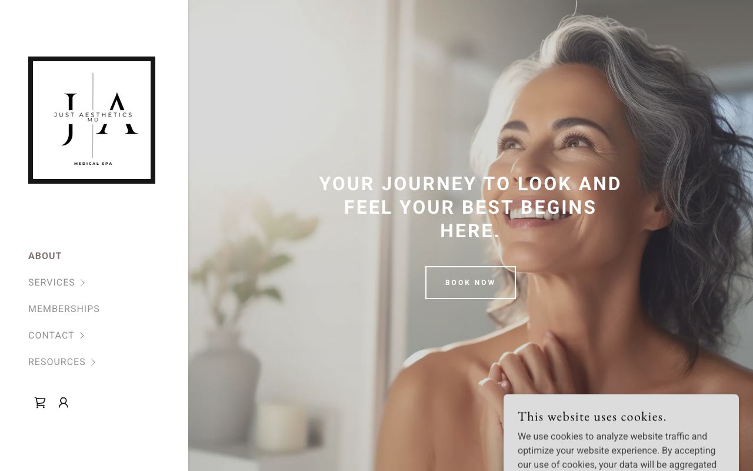Click the Just Aesthetics MD logo
Viewport: 753px width, 471px height.
pyautogui.click(x=92, y=120)
